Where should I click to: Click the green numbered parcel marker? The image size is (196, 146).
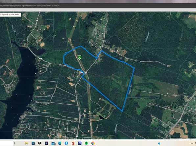[x=79, y=57]
